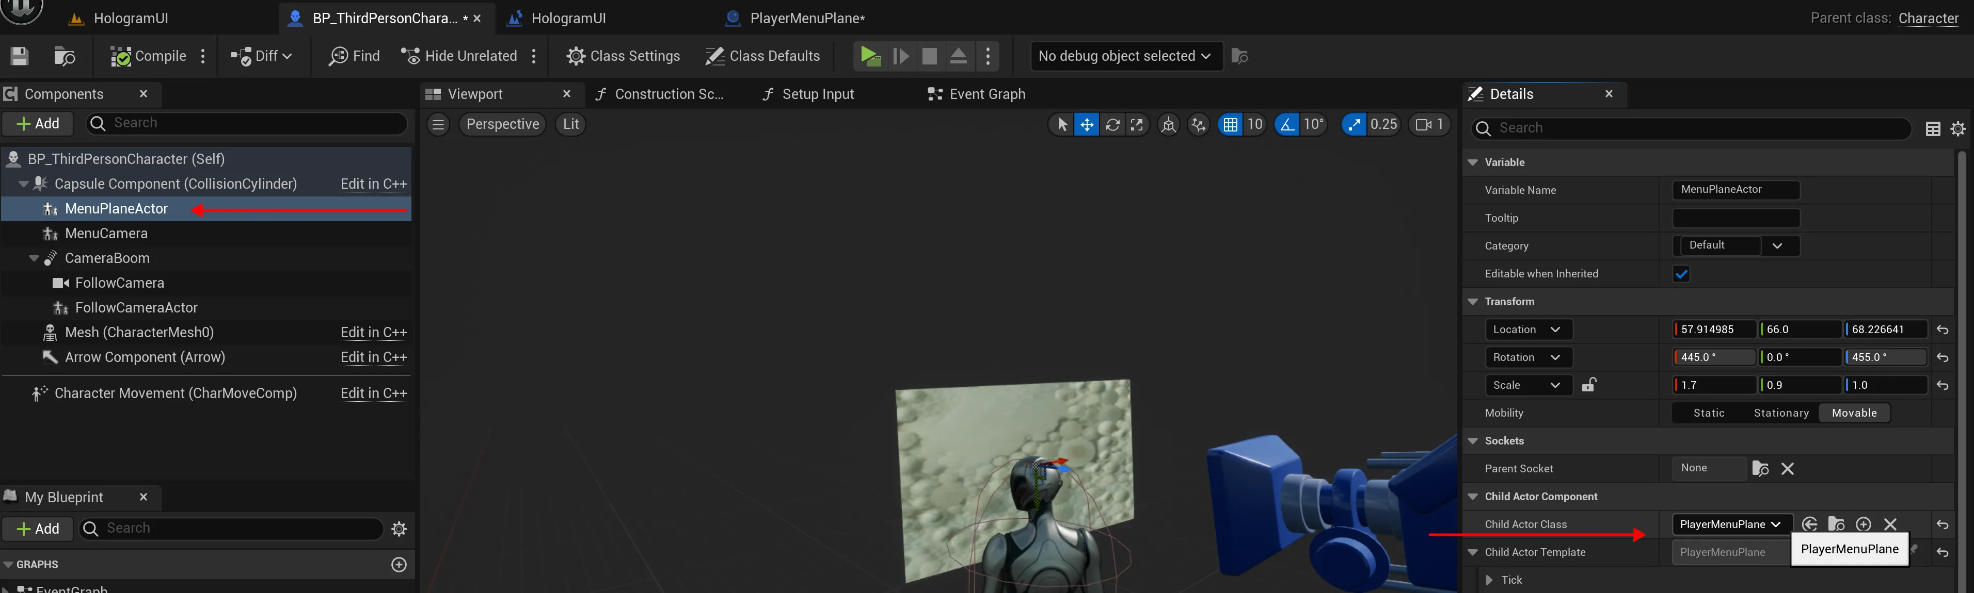Select the rotate transform tool in viewport
The image size is (1974, 593).
(x=1112, y=125)
